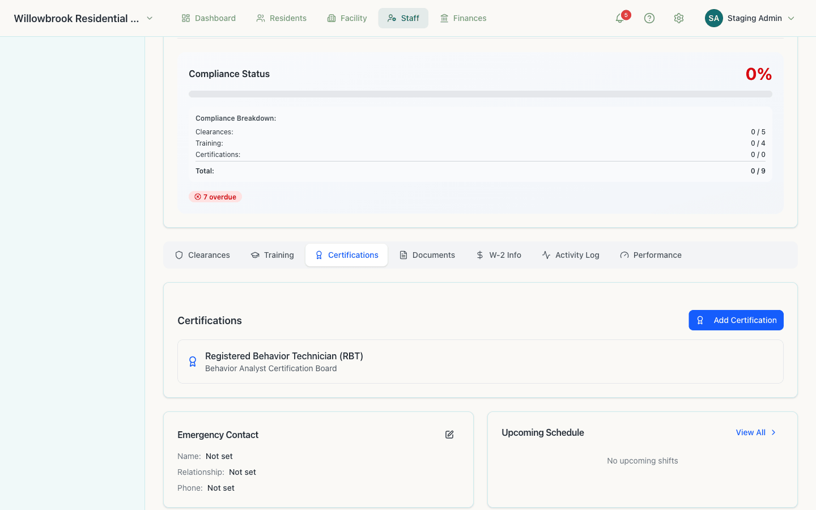816x510 pixels.
Task: Click the help question mark icon
Action: click(x=649, y=18)
